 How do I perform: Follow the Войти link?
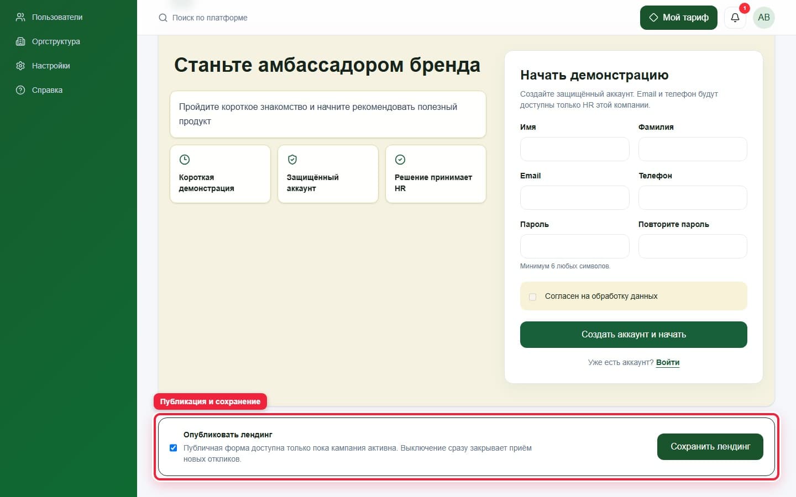668,362
